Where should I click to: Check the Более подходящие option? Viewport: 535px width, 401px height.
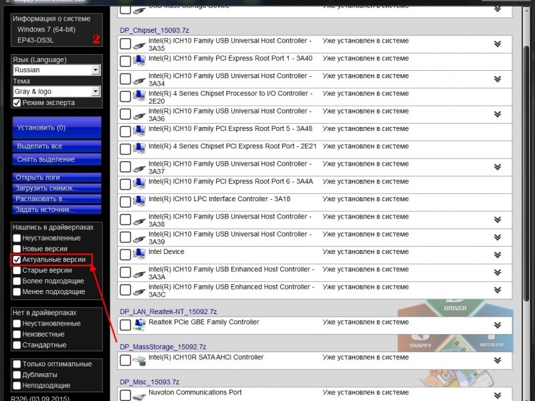click(x=17, y=281)
